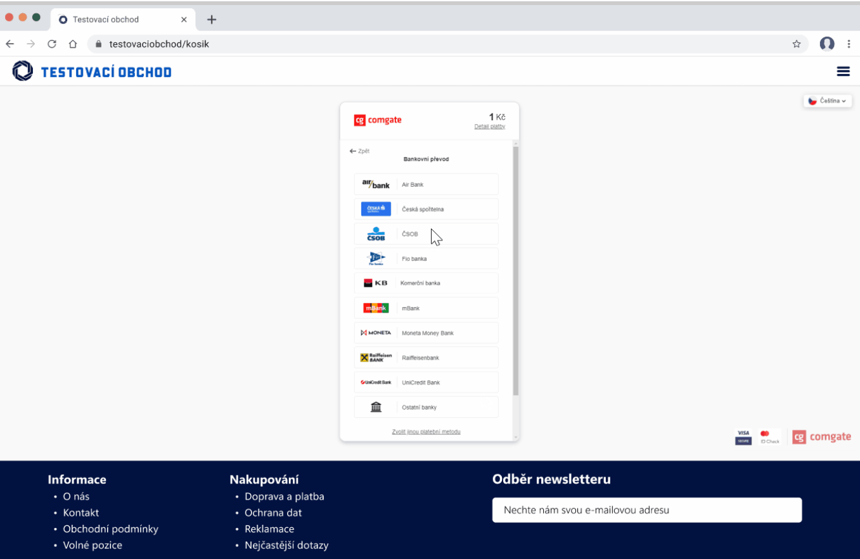The image size is (860, 559).
Task: Open the browser profile avatar
Action: (x=827, y=44)
